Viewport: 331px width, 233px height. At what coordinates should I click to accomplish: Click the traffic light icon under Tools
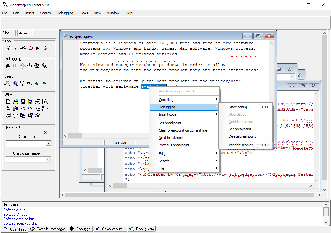(15, 48)
